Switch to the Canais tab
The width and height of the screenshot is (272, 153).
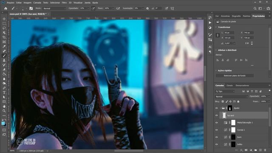click(x=229, y=85)
